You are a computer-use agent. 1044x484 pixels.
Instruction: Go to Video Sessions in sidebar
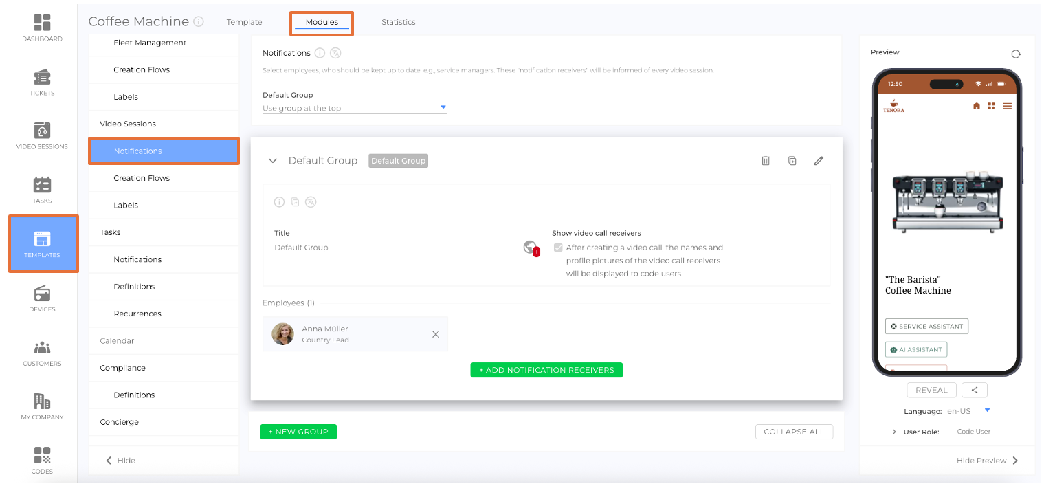[x=42, y=135]
